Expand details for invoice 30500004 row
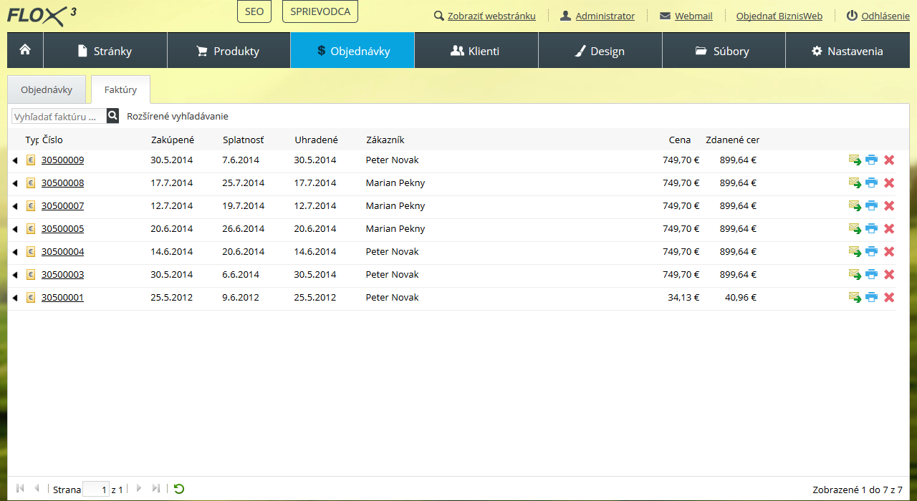917x501 pixels. (x=15, y=252)
